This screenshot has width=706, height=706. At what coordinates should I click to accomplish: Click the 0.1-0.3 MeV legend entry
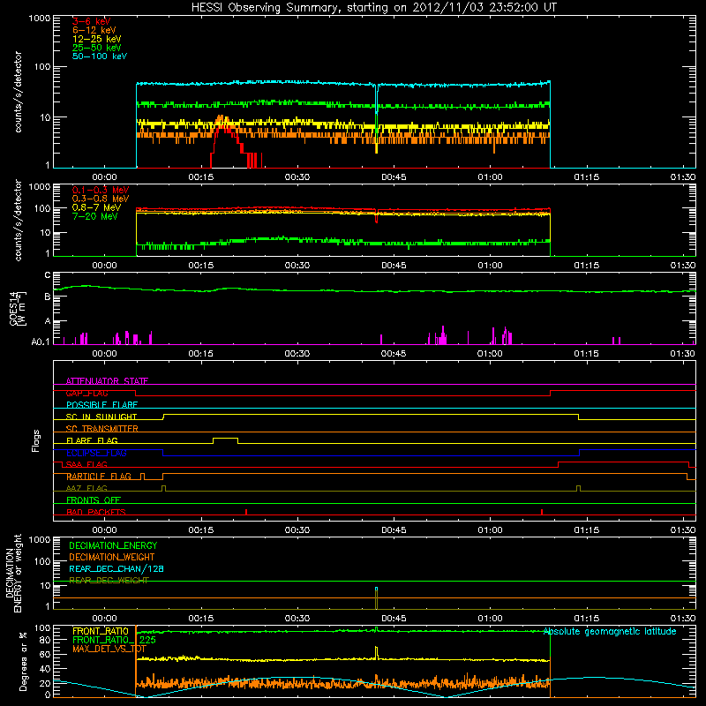pos(101,190)
